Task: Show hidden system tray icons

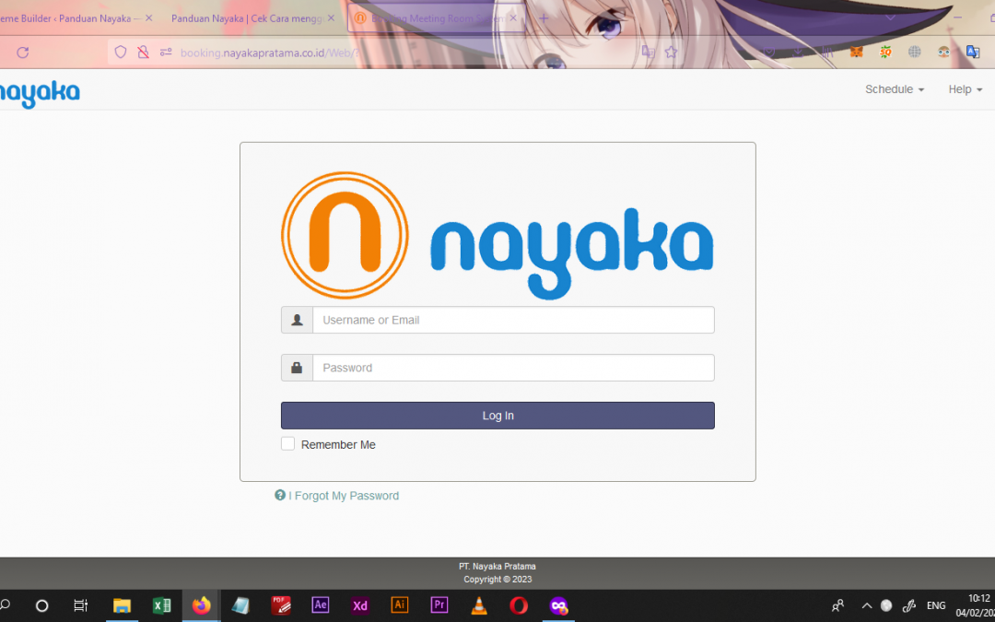Action: click(x=866, y=605)
